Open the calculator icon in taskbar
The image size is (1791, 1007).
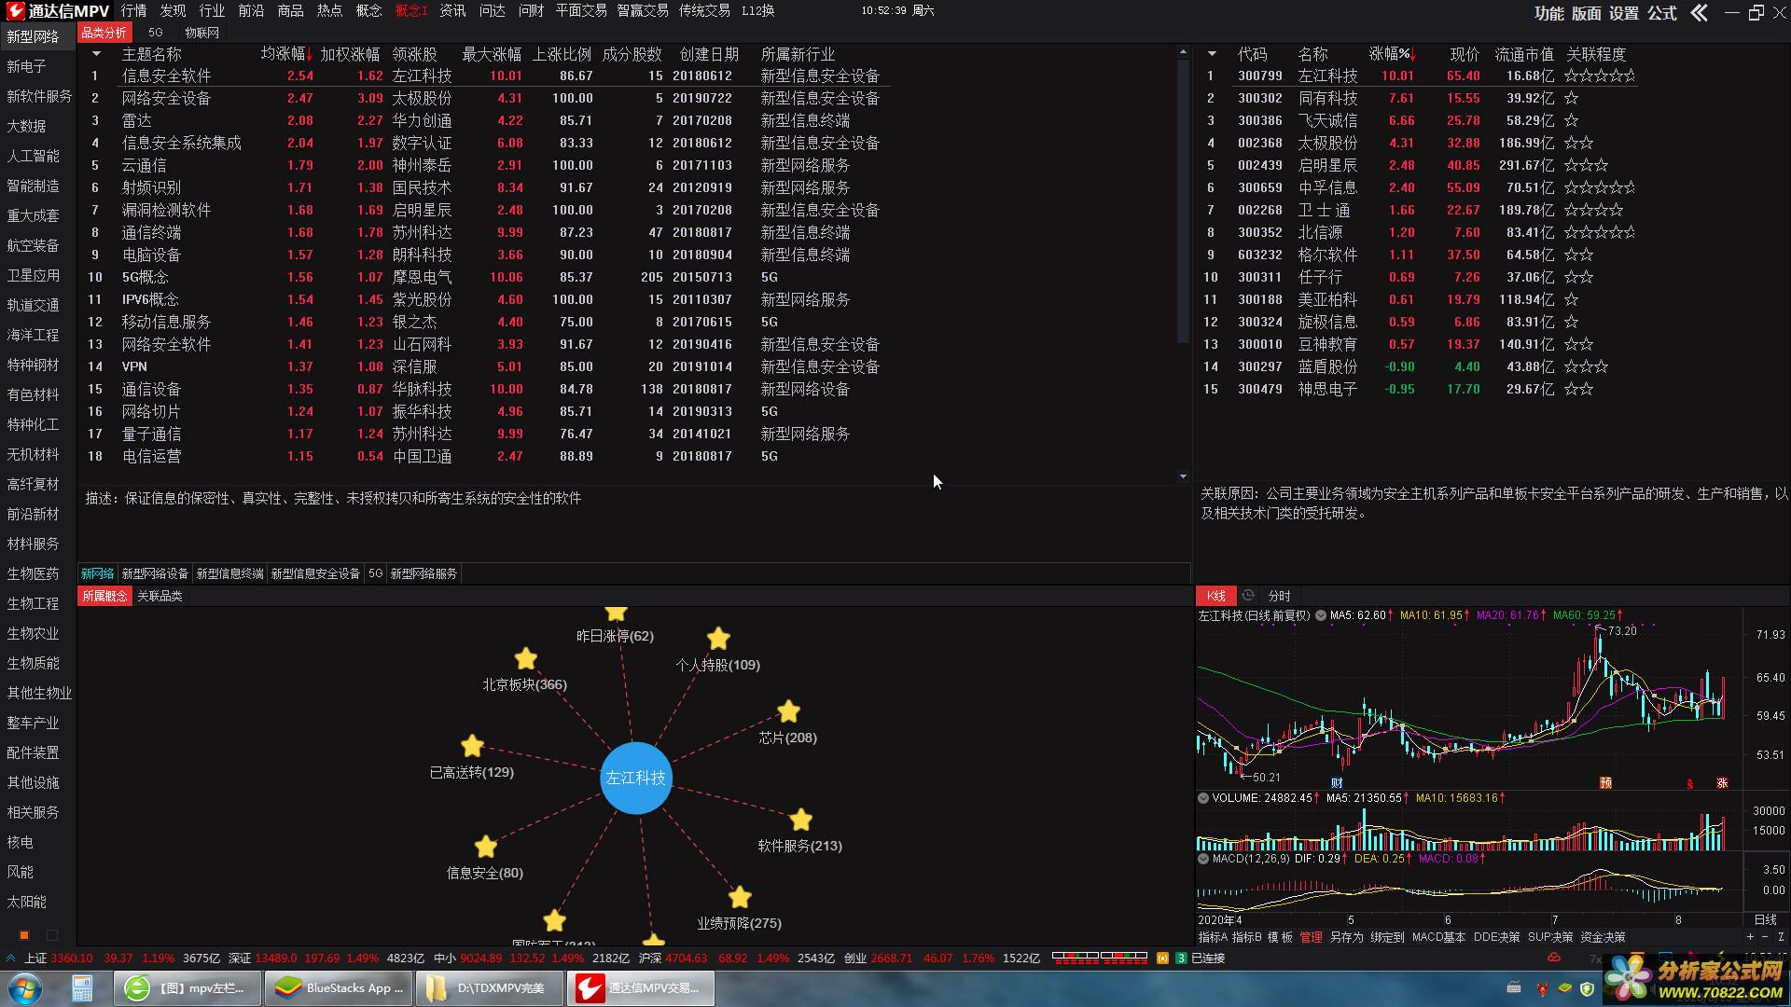pos(82,987)
